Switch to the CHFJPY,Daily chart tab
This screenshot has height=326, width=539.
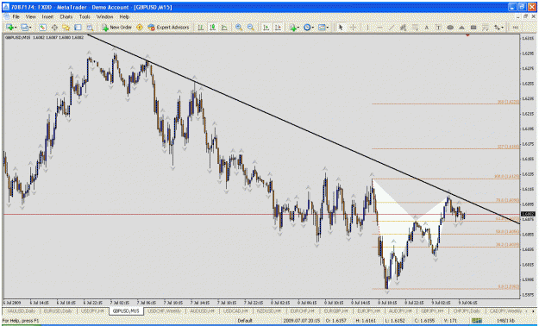click(x=466, y=310)
